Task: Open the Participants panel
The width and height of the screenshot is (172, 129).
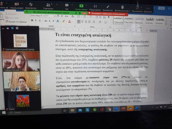Action: (48, 6)
